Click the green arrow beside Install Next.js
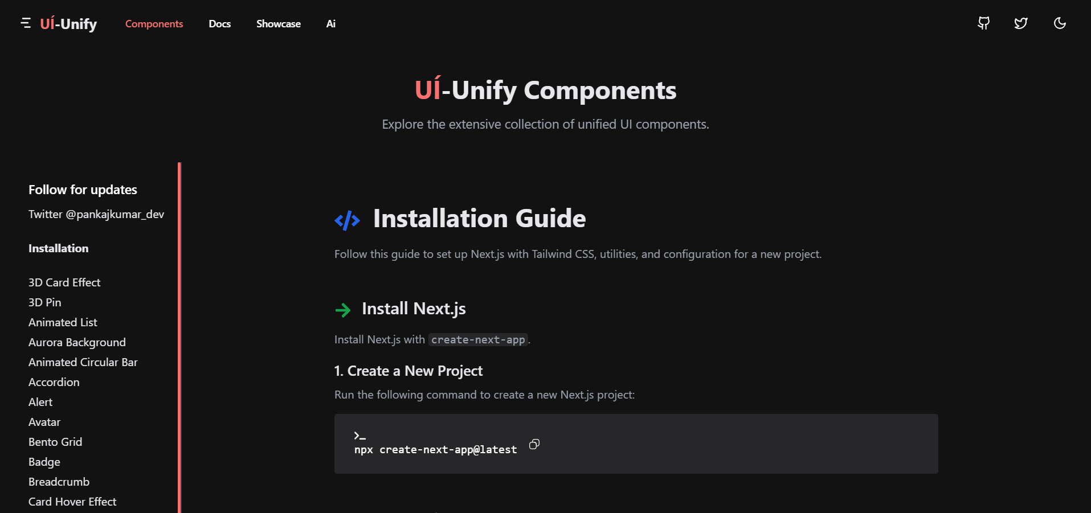 click(343, 310)
